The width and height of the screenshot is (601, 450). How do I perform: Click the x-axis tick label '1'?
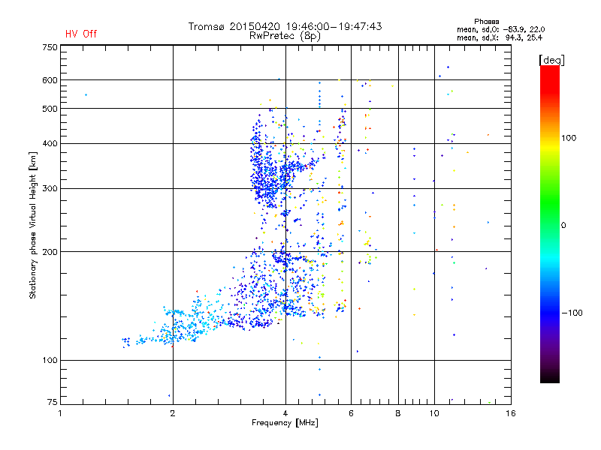60,413
